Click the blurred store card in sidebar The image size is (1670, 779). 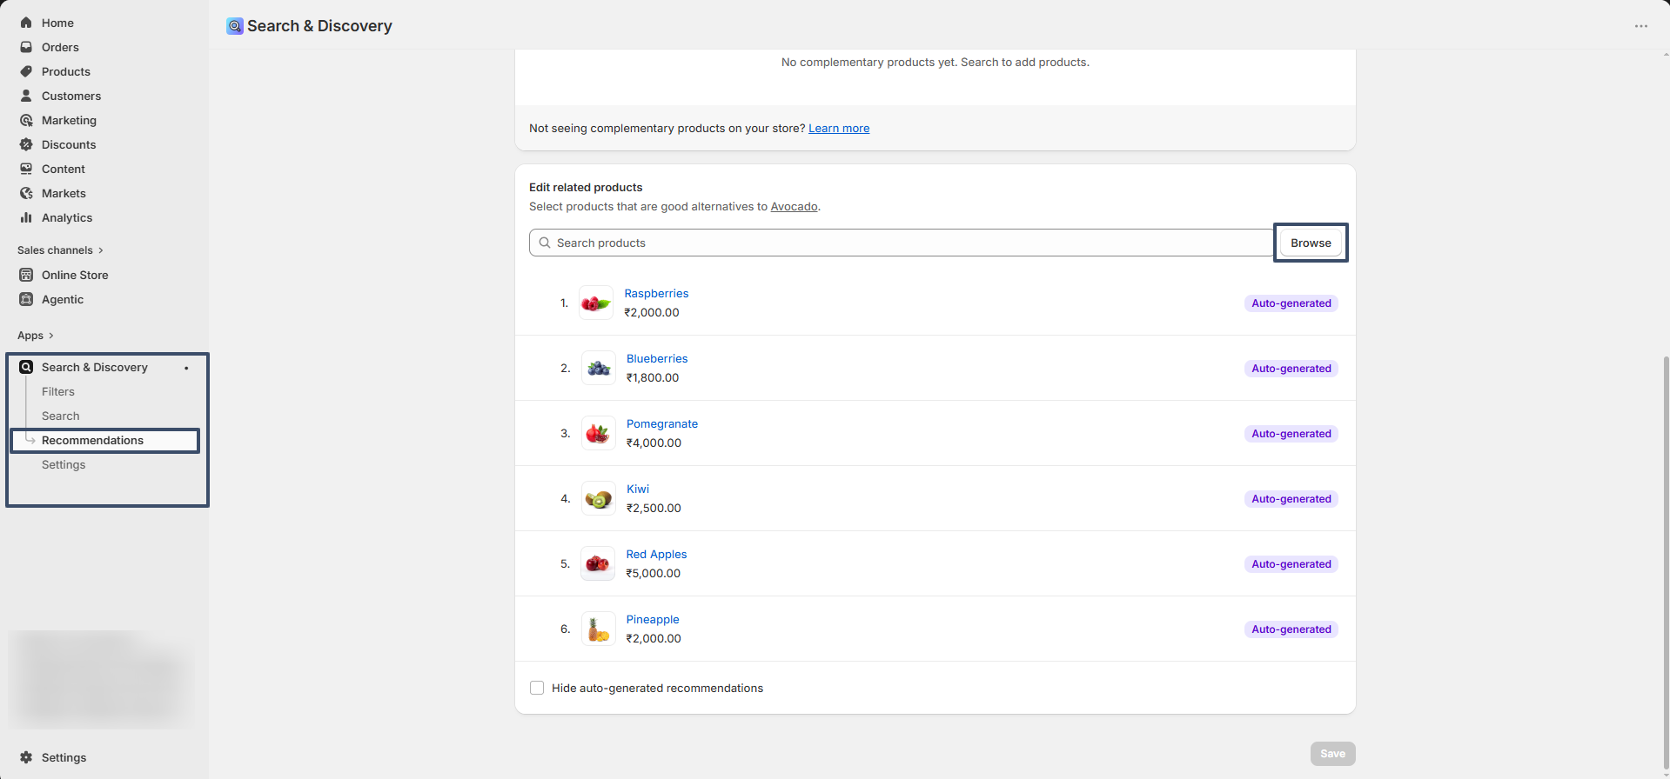tap(100, 679)
